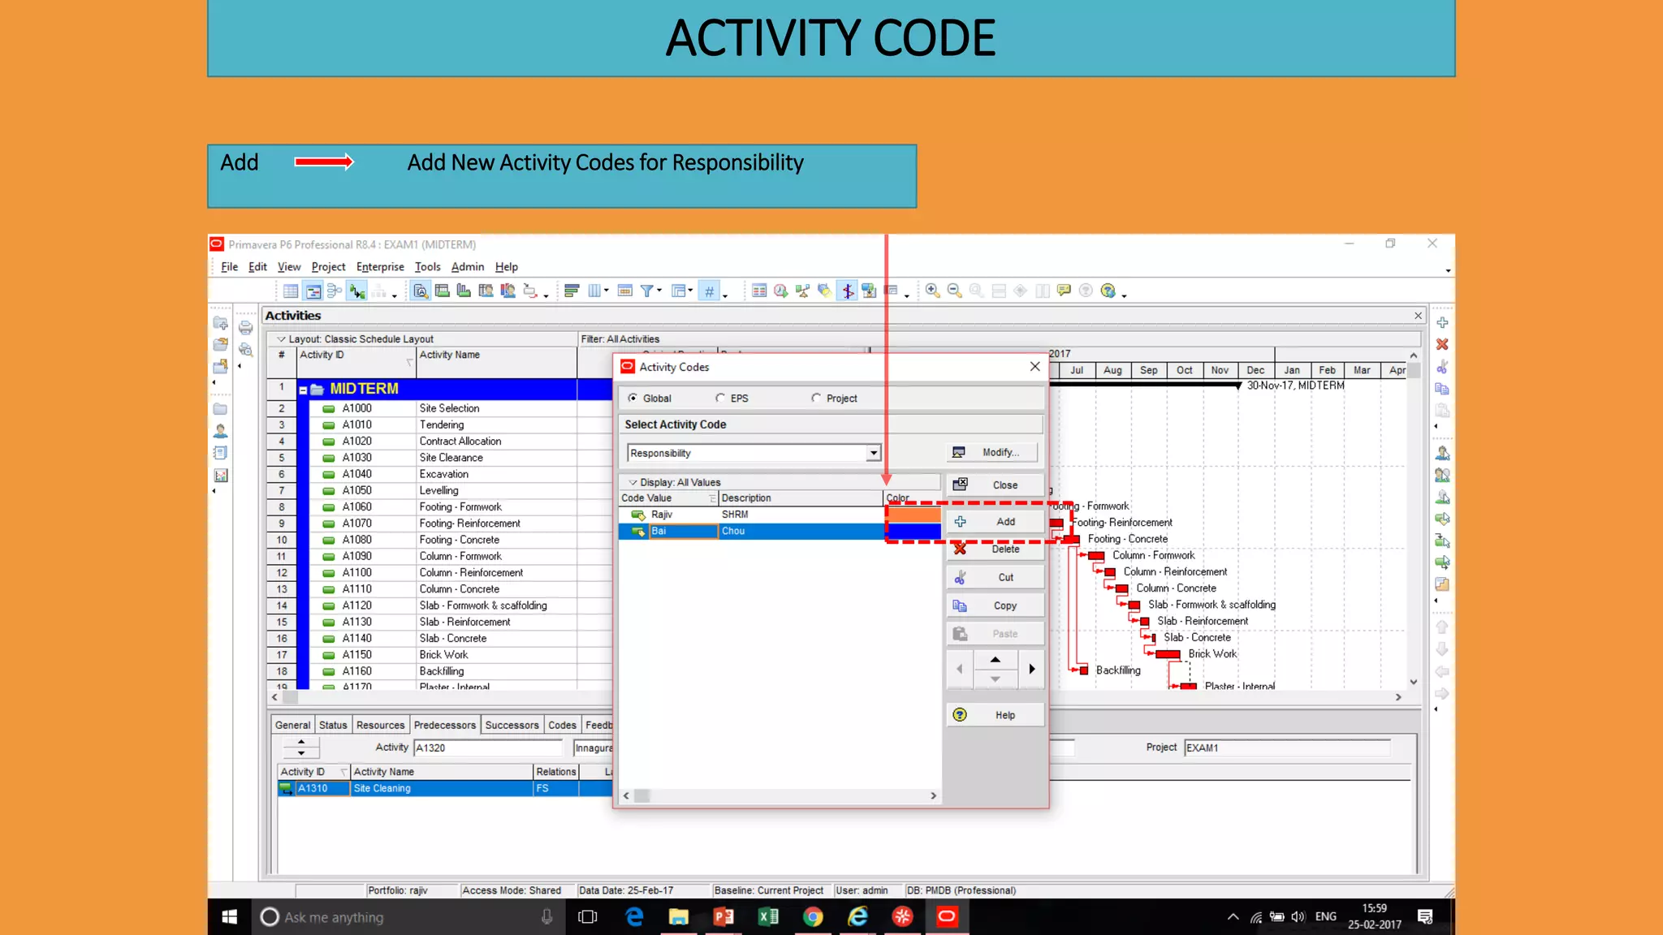The image size is (1663, 935).
Task: Click the orange color swatch for Rajiv
Action: pyautogui.click(x=913, y=515)
